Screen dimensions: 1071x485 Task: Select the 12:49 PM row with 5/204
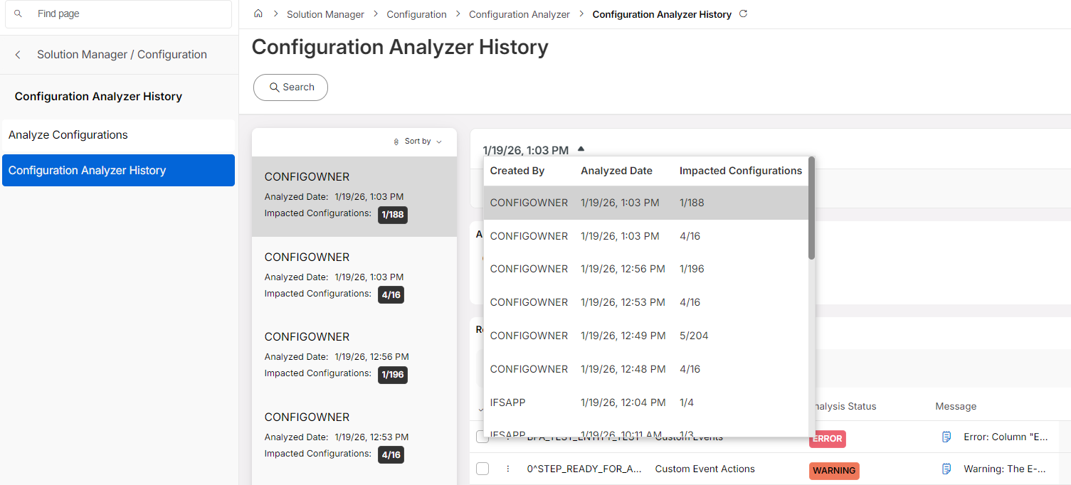pos(646,336)
